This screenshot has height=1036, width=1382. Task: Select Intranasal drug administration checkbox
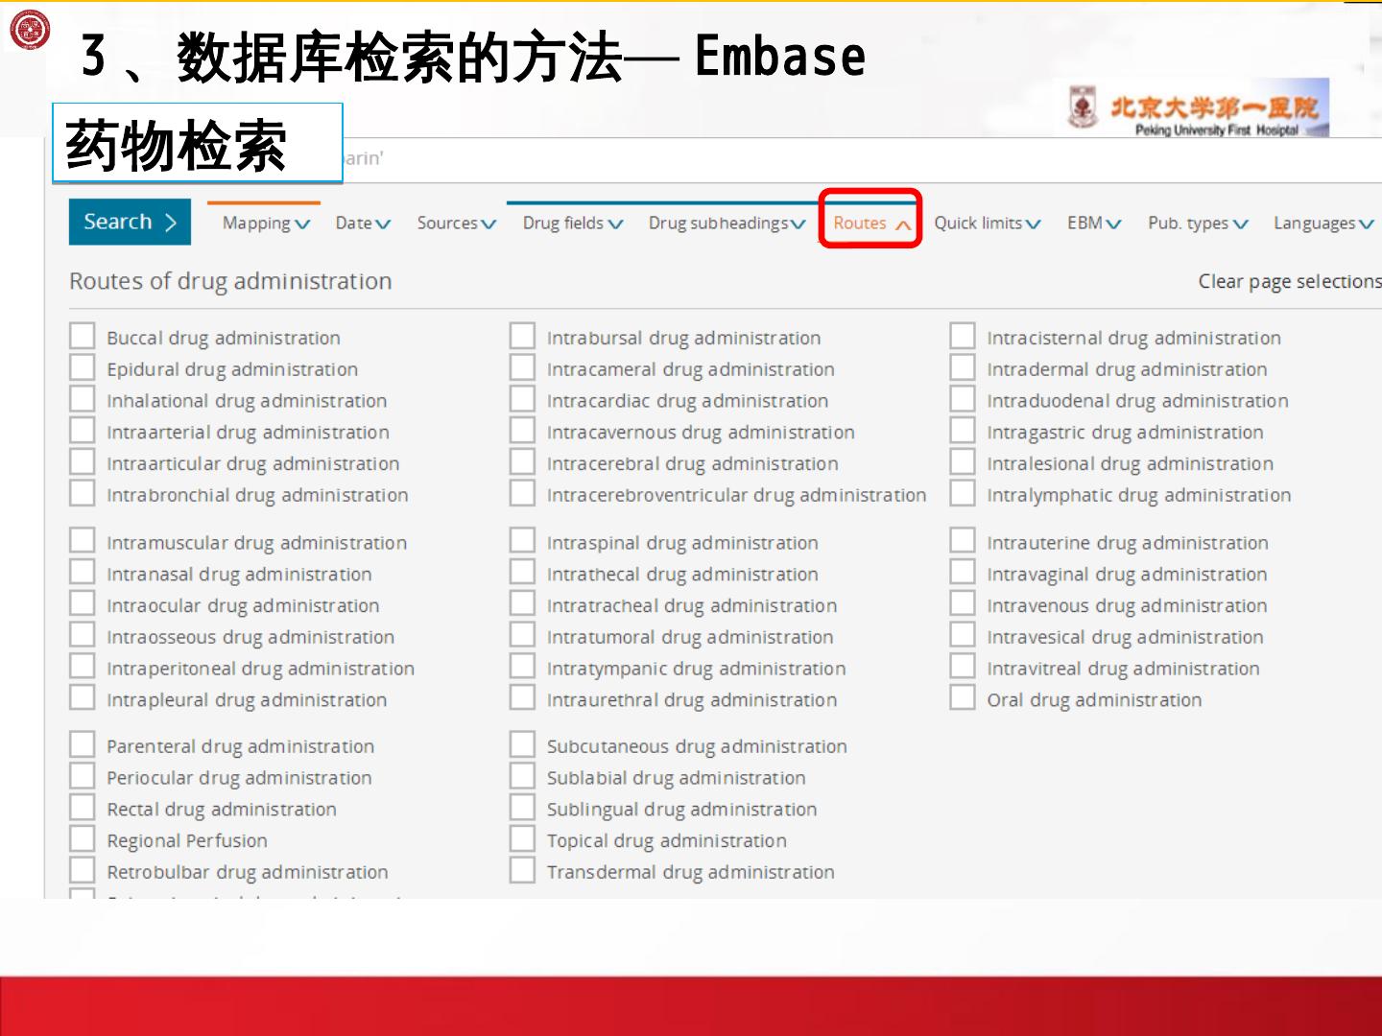coord(83,574)
